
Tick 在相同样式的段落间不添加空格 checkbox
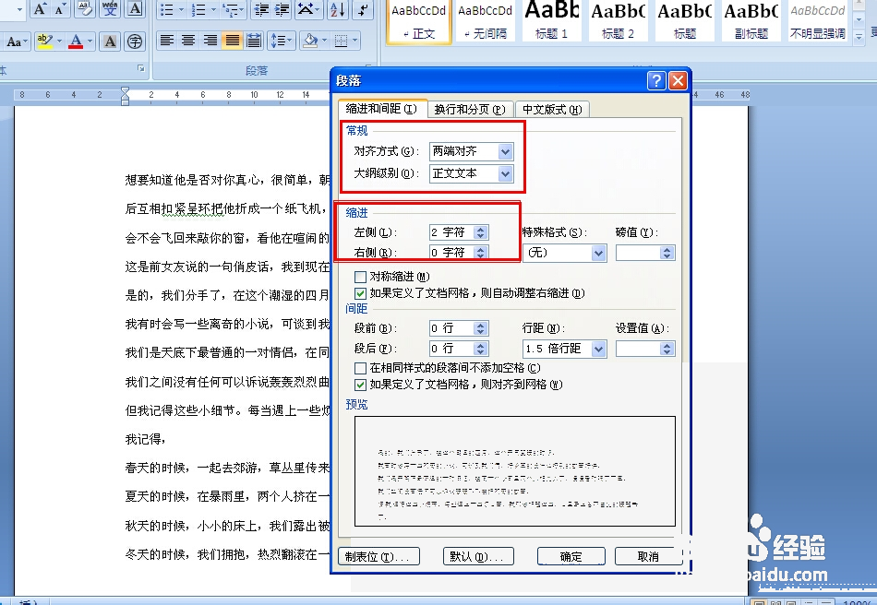pyautogui.click(x=361, y=369)
